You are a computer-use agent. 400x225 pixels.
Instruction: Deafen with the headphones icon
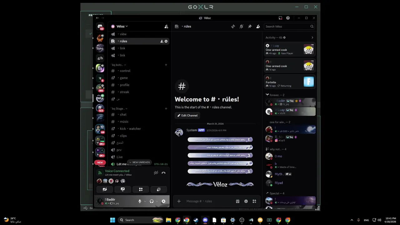pyautogui.click(x=152, y=202)
